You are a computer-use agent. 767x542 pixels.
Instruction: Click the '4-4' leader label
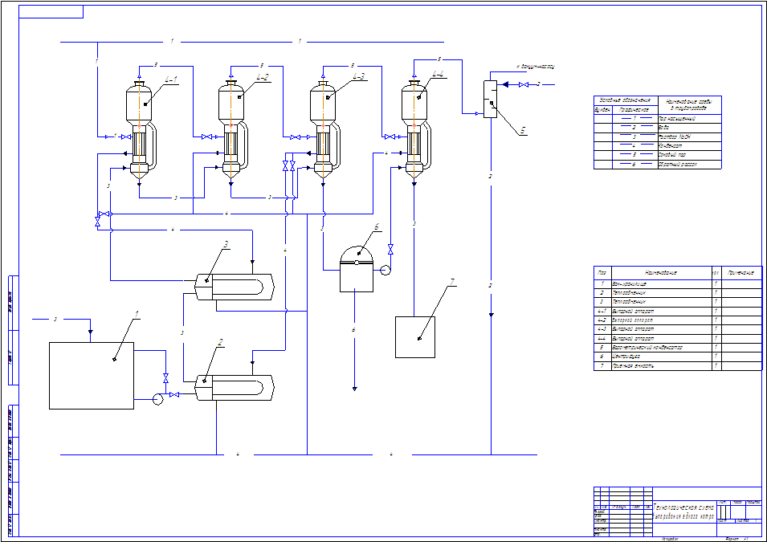tap(438, 74)
